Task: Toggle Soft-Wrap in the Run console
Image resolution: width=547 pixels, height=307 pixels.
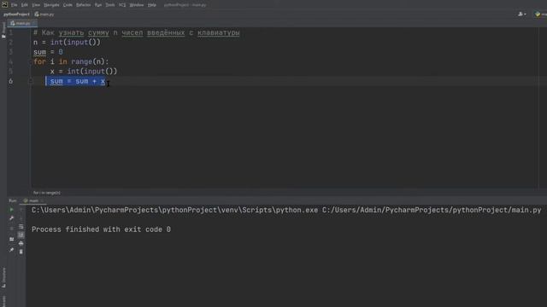Action: (21, 227)
